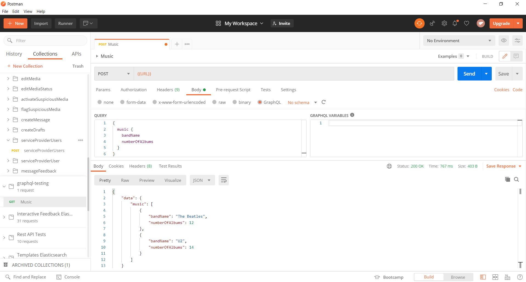Open the No Environment dropdown

459,41
